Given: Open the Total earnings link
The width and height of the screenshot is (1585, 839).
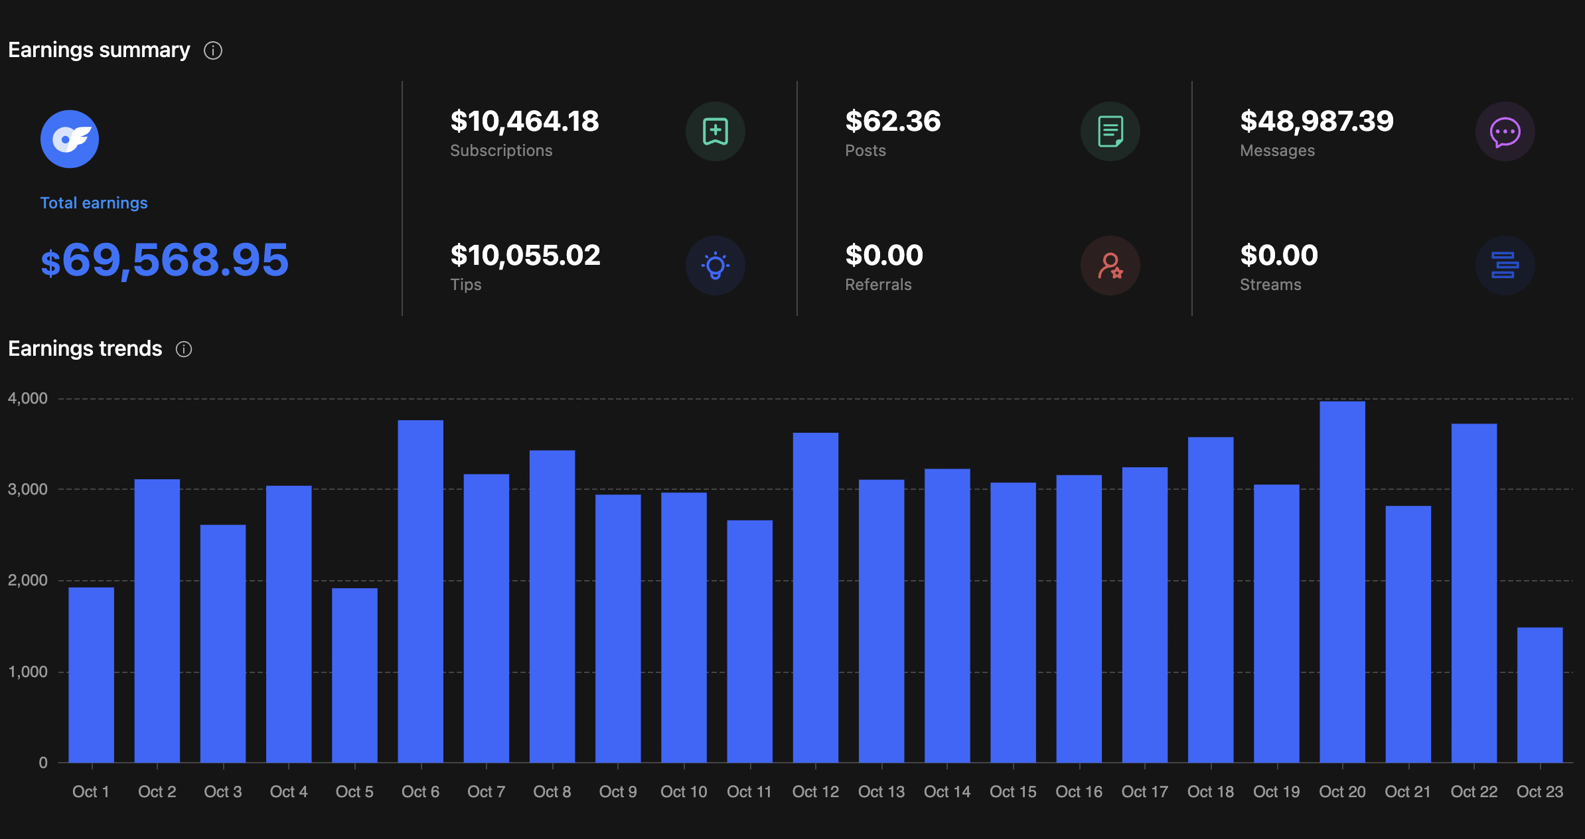Looking at the screenshot, I should click(x=94, y=202).
